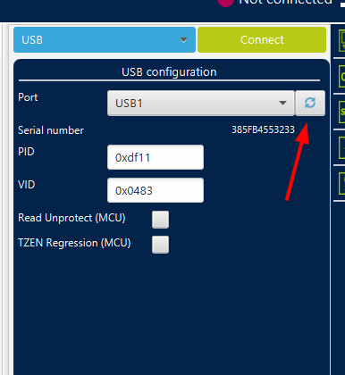Viewport: 345px width, 375px height.
Task: Focus the VID field showing 0x0483
Action: click(x=156, y=190)
